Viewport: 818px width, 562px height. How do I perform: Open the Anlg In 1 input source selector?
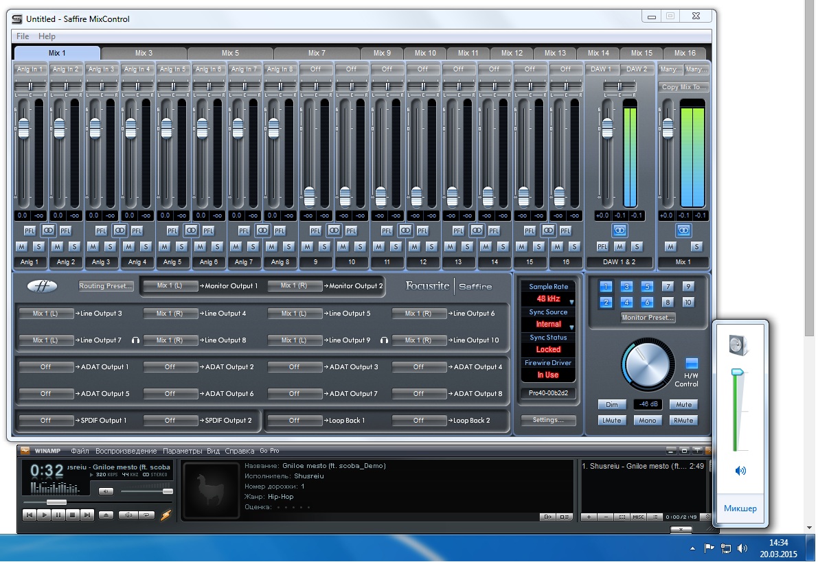coord(30,69)
